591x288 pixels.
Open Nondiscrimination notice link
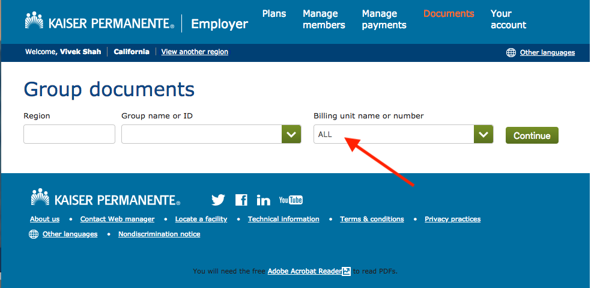159,234
